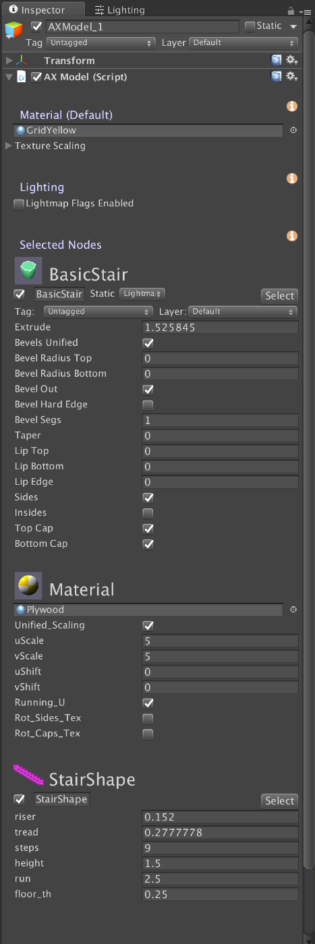Toggle Top Cap checkbox
The height and width of the screenshot is (944, 315).
click(x=148, y=529)
